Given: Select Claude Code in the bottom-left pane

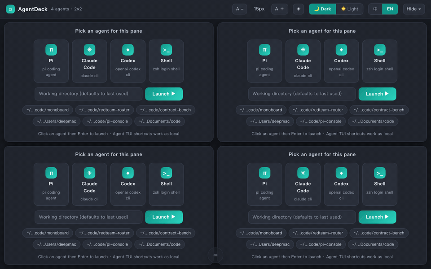Looking at the screenshot, I should (90, 184).
